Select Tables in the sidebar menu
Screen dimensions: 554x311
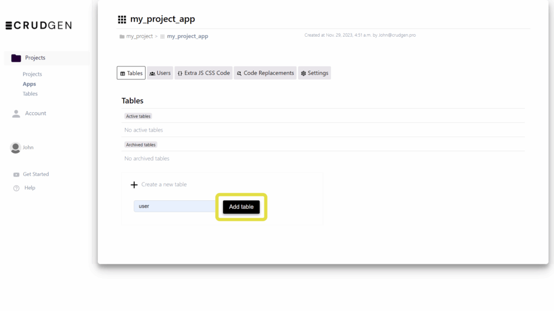(30, 93)
